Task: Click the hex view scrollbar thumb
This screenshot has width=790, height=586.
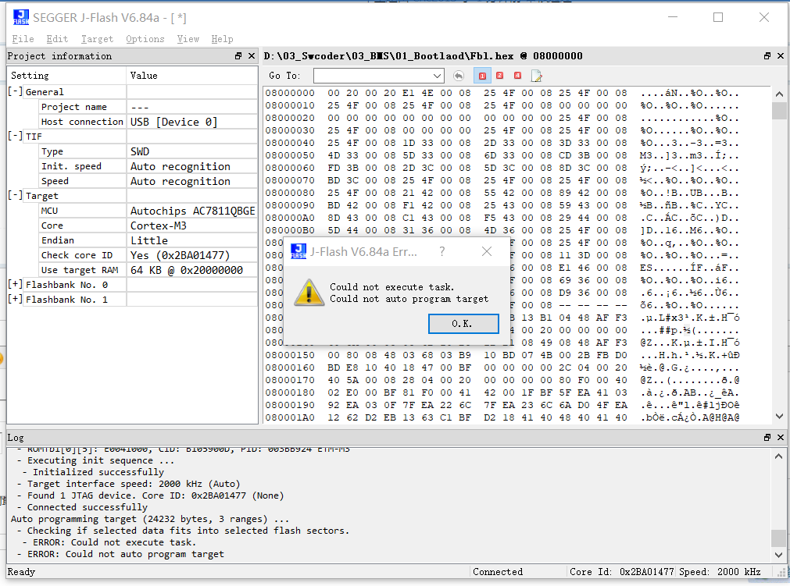Action: pyautogui.click(x=779, y=111)
